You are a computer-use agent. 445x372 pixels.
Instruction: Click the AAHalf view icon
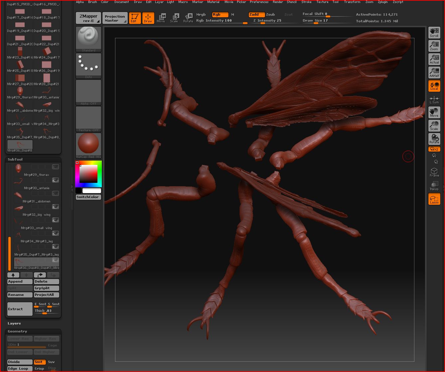(434, 72)
